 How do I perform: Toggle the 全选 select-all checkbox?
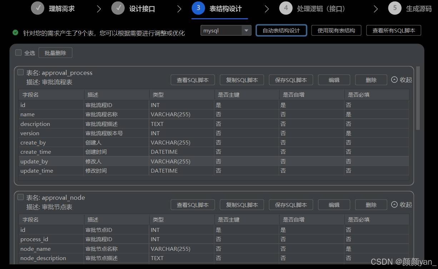coord(19,53)
